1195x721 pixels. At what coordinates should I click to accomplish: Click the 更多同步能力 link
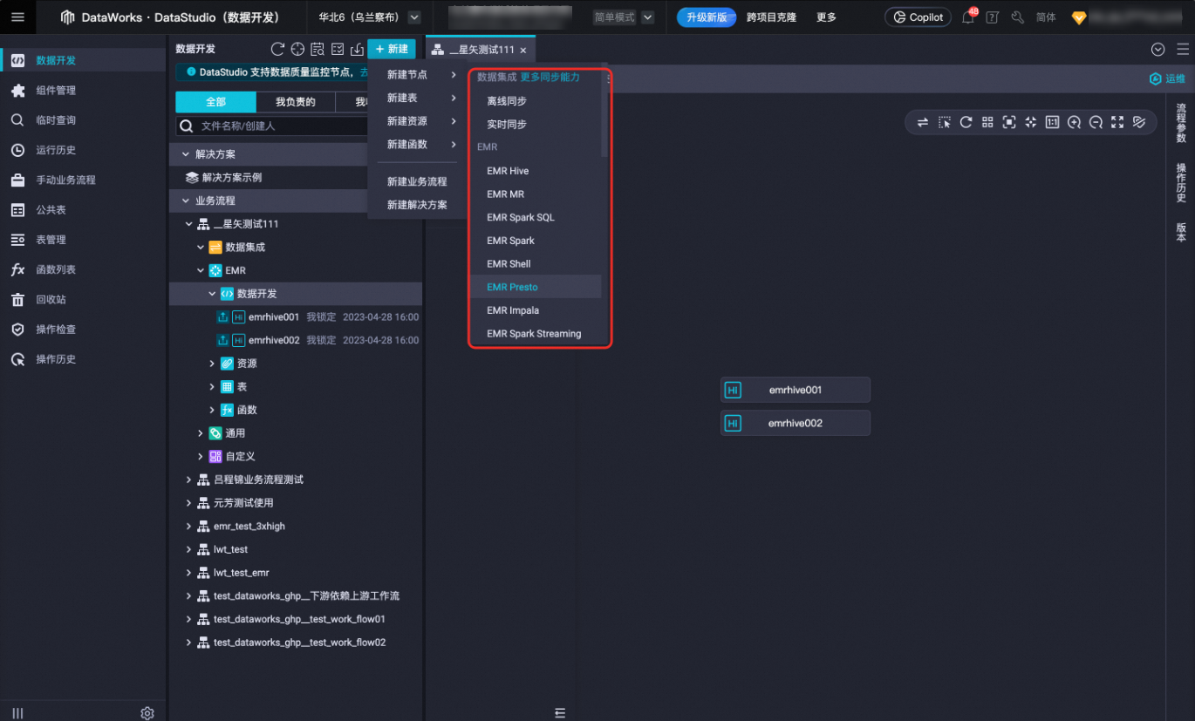(x=550, y=77)
